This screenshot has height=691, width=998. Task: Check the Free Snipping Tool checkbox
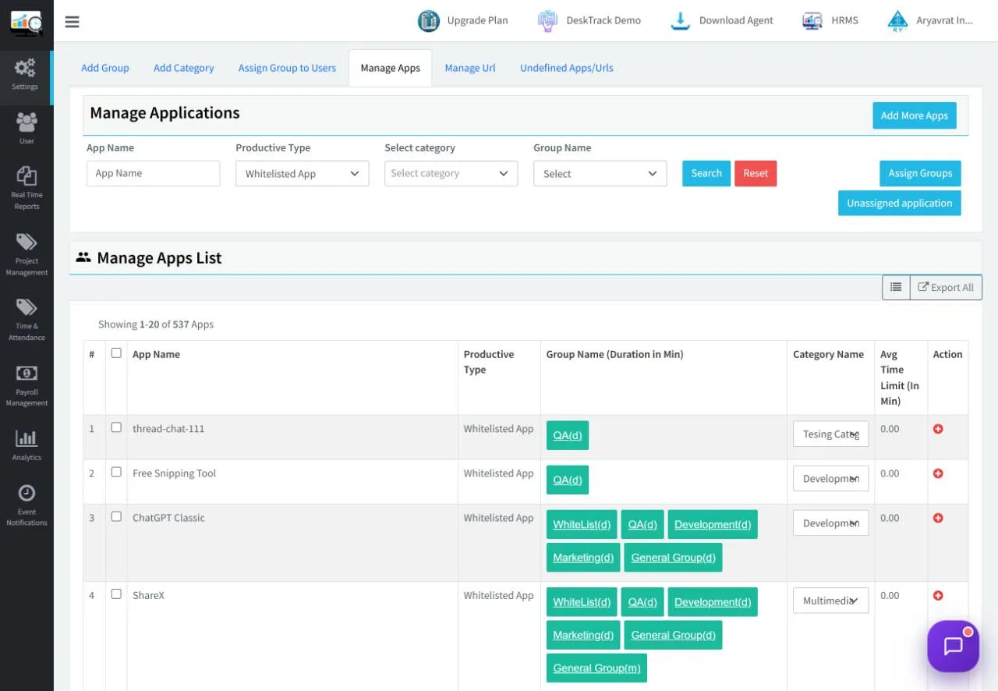click(116, 472)
